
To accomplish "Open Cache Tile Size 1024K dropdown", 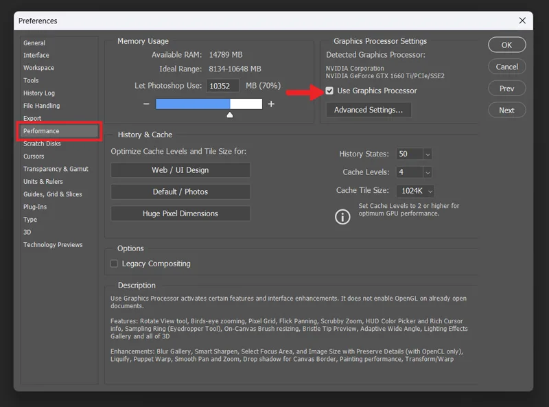I will click(416, 191).
